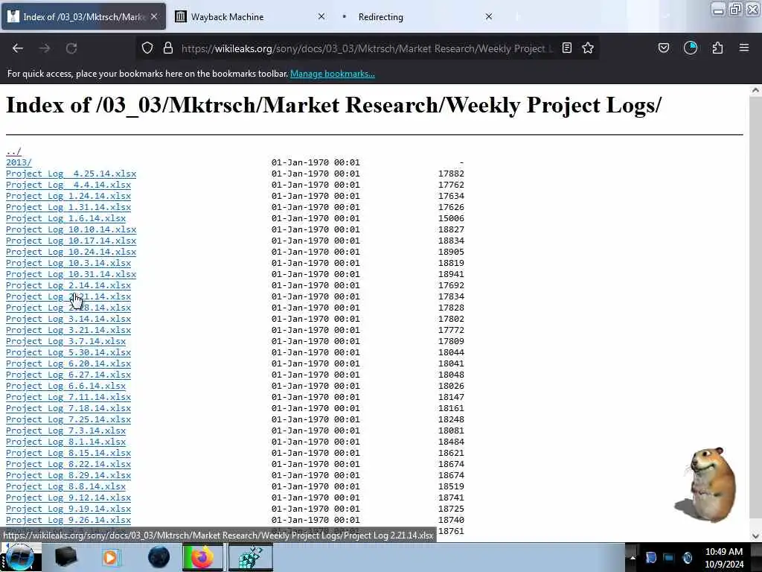This screenshot has width=762, height=572.
Task: Open the dark globe taskbar icon
Action: point(159,557)
